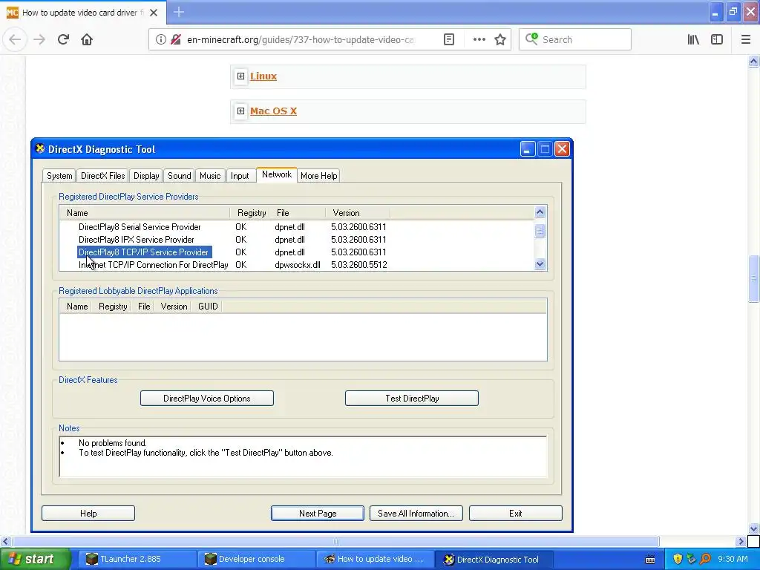The height and width of the screenshot is (570, 760).
Task: Open the Linux link
Action: pos(263,76)
